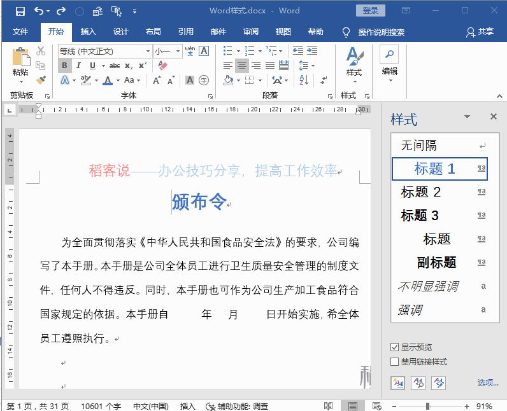Collapse the ribbon with chevron arrow
This screenshot has width=507, height=411.
point(499,96)
